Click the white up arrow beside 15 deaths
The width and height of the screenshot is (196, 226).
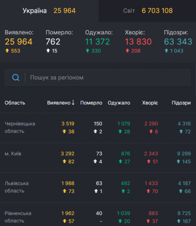click(x=48, y=51)
